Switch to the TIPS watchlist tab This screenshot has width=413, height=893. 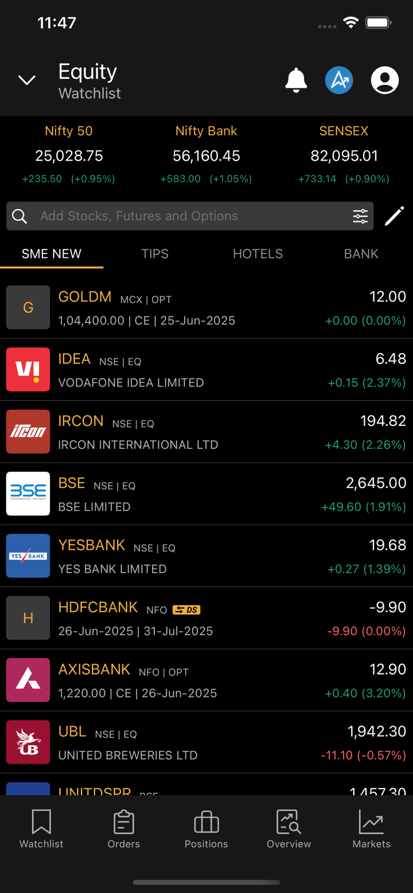[x=155, y=254]
